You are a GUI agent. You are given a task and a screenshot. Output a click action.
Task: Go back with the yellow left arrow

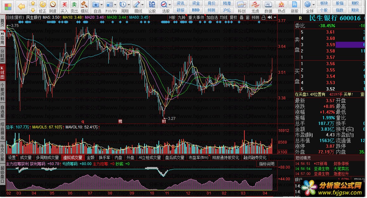(21, 7)
